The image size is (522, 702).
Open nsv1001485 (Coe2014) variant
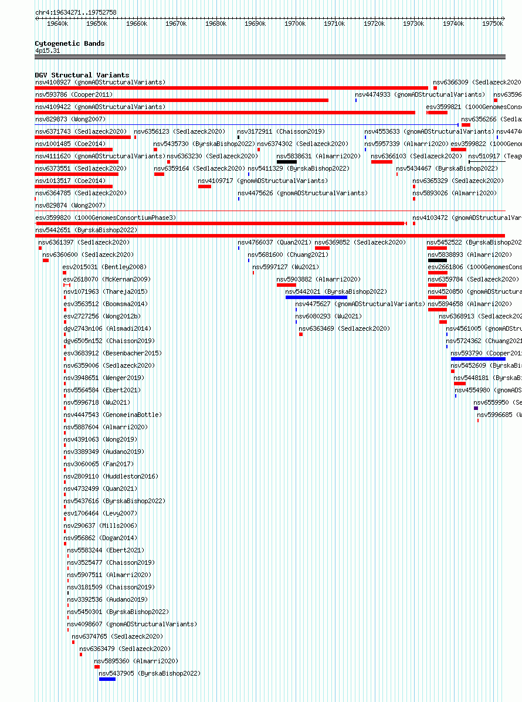[70, 144]
